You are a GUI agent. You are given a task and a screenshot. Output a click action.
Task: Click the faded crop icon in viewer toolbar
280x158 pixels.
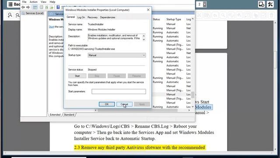199,15
